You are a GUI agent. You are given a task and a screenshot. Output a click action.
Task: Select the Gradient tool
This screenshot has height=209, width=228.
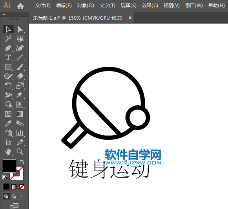click(20, 114)
